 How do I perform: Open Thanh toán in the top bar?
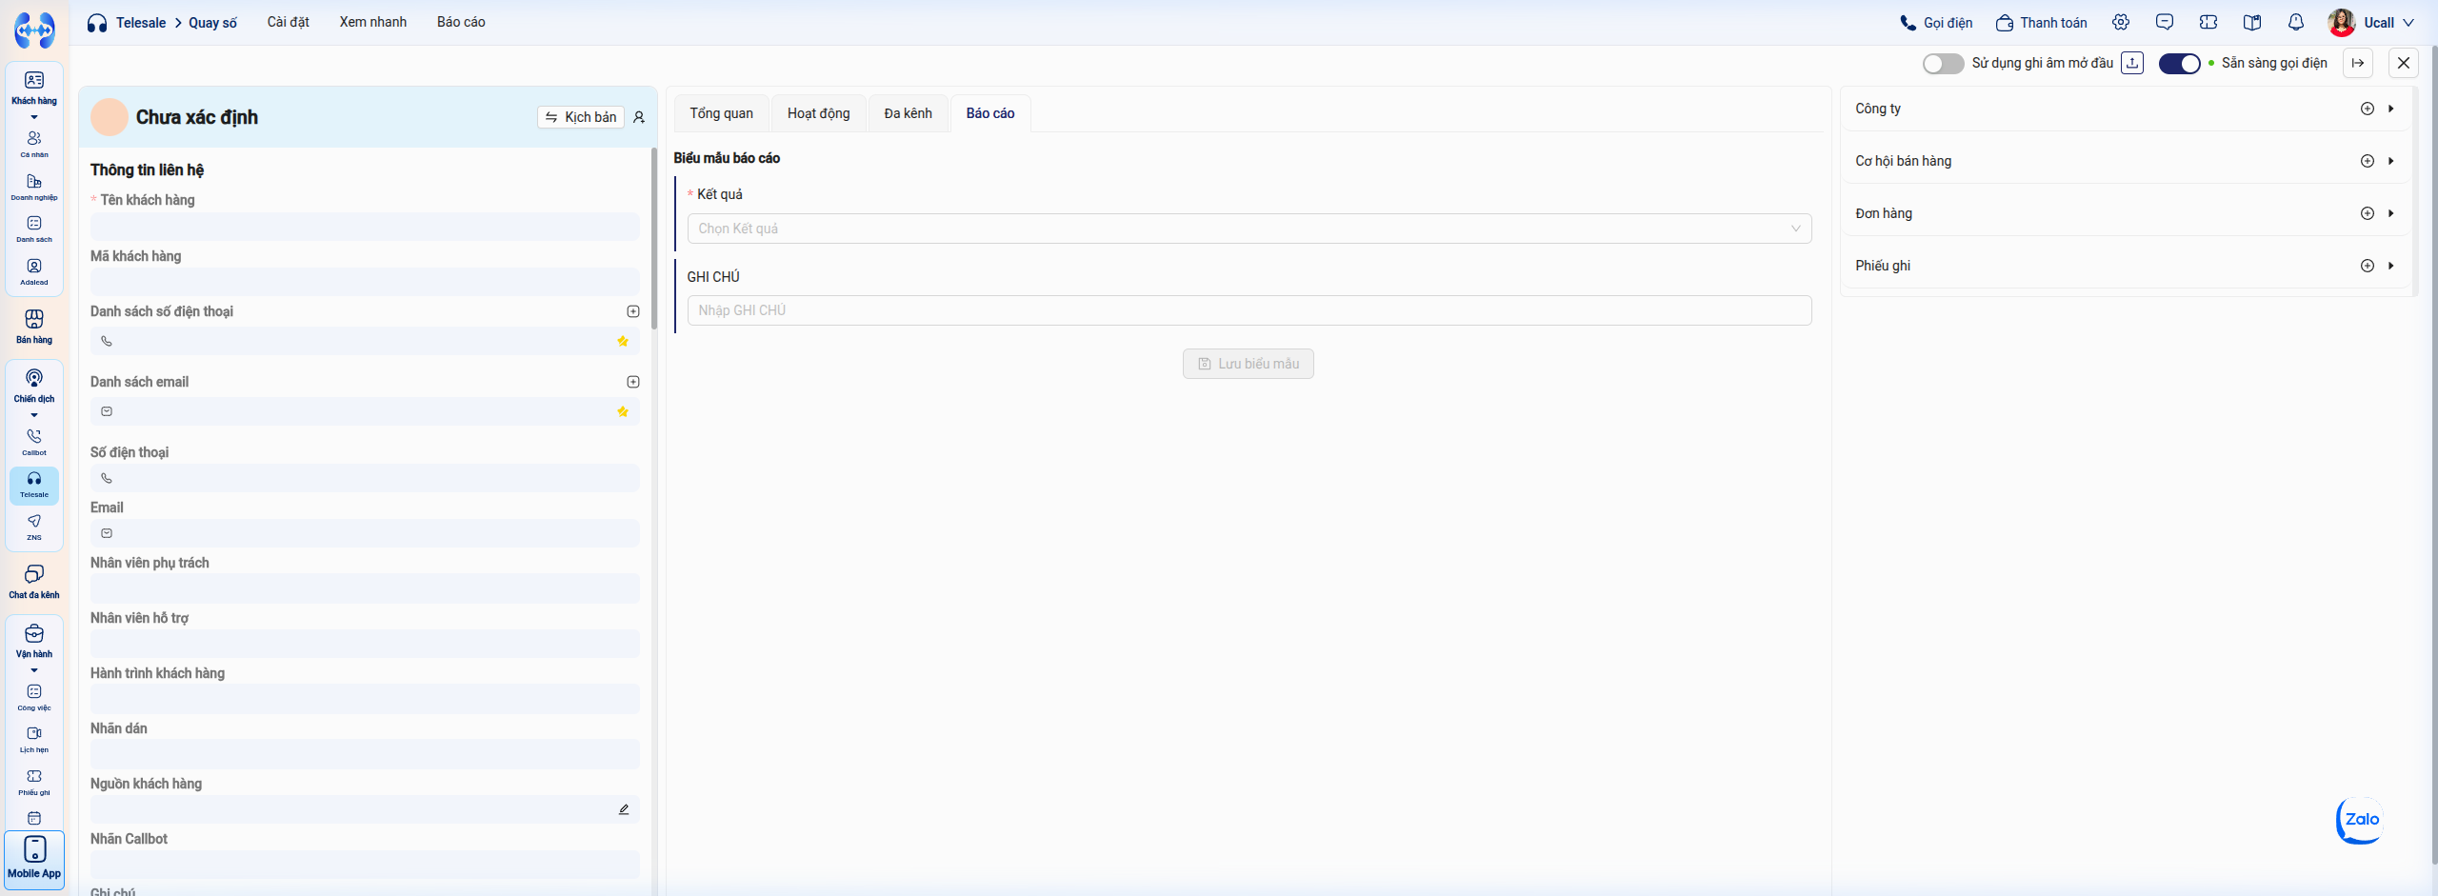pyautogui.click(x=2041, y=22)
